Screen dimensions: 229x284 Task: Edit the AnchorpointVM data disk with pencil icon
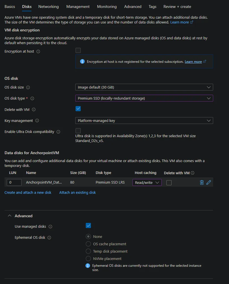pyautogui.click(x=209, y=182)
